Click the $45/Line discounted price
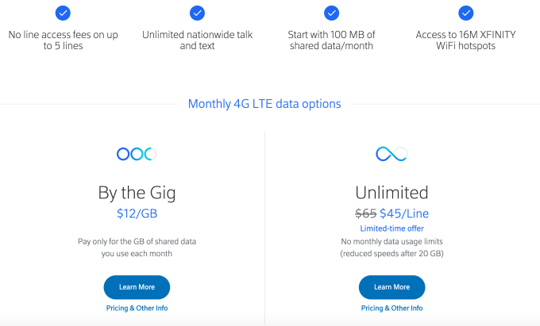This screenshot has width=540, height=326. [405, 212]
